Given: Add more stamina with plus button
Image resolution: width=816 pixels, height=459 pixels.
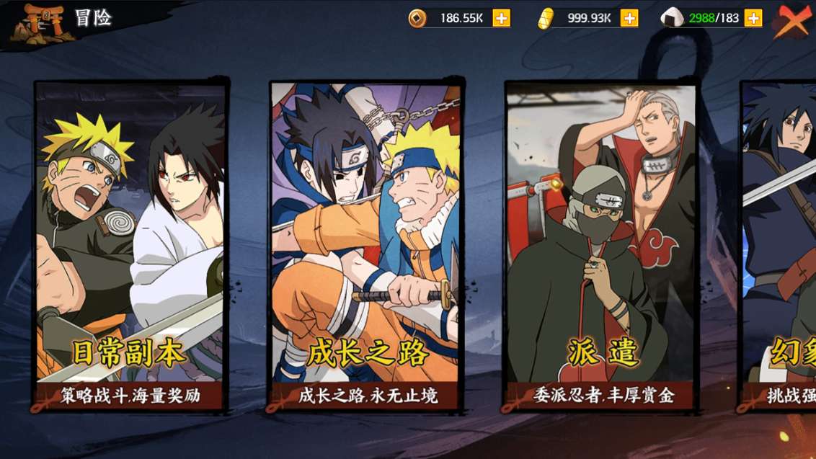Looking at the screenshot, I should pyautogui.click(x=753, y=18).
